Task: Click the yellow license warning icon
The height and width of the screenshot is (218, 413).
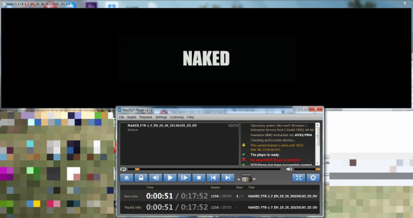Action: (x=244, y=145)
